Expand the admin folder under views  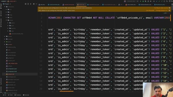tap(8, 23)
